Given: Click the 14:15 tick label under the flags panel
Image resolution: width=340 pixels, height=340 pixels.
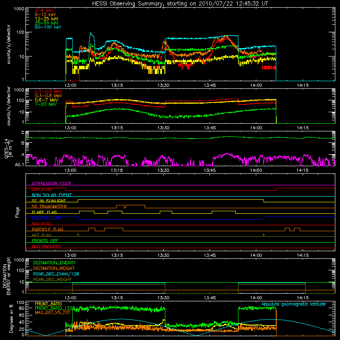Looking at the screenshot, I should pyautogui.click(x=303, y=255).
